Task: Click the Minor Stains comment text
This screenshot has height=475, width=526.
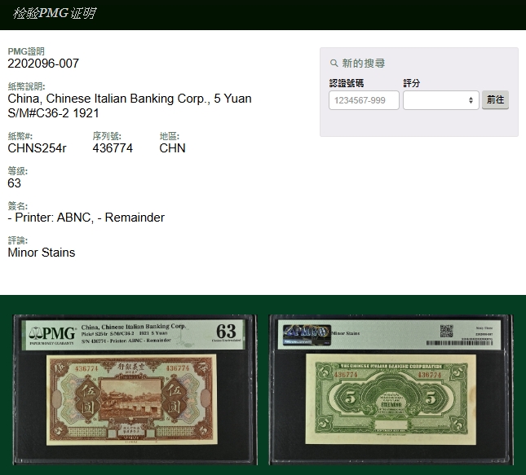Action: pos(42,253)
